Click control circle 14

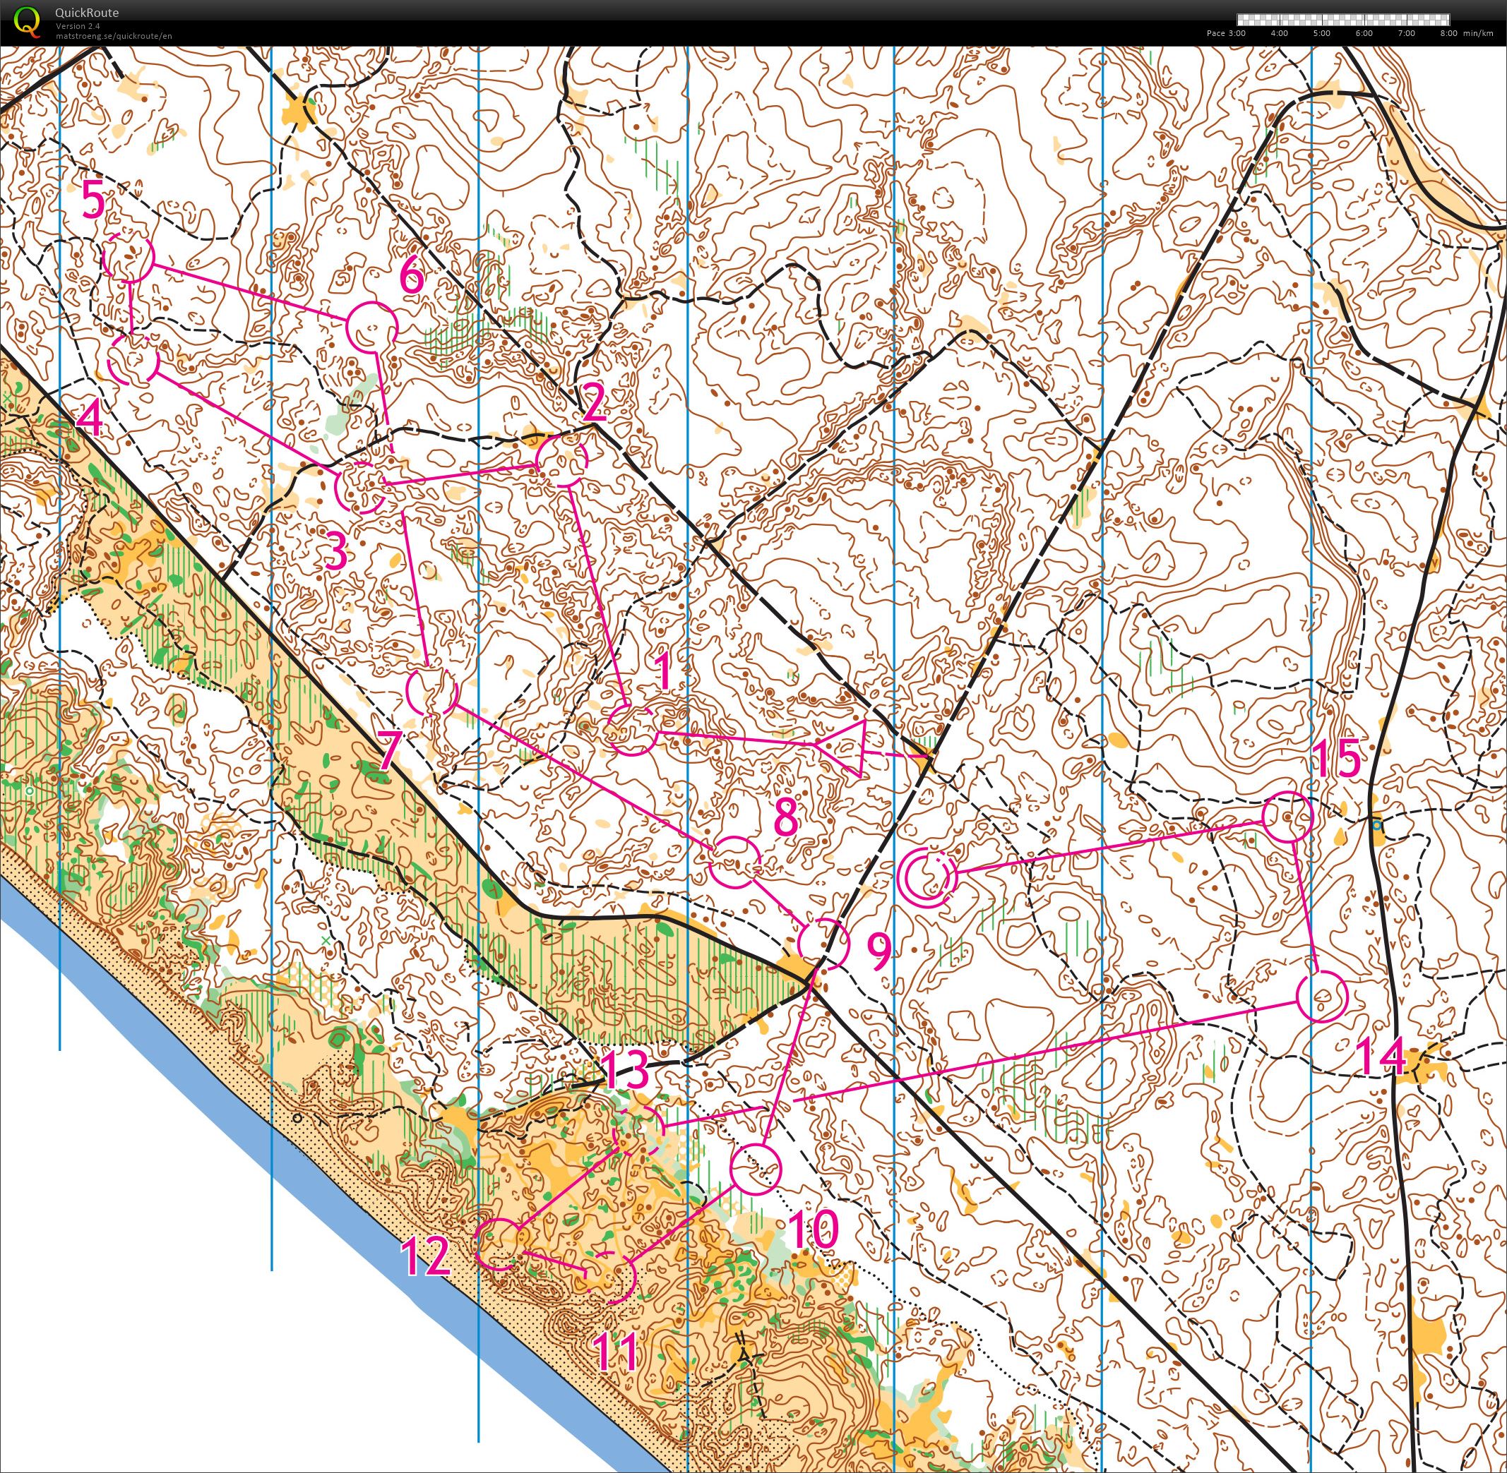coord(1321,997)
